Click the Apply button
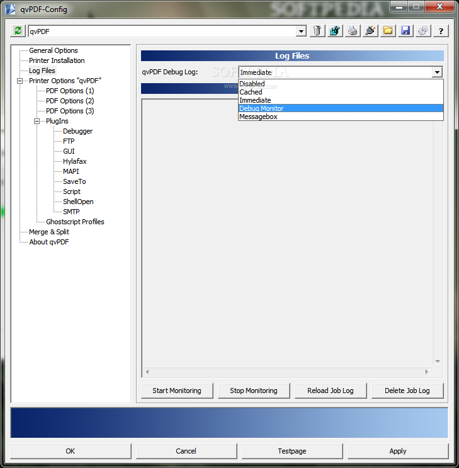This screenshot has height=468, width=459. [398, 451]
